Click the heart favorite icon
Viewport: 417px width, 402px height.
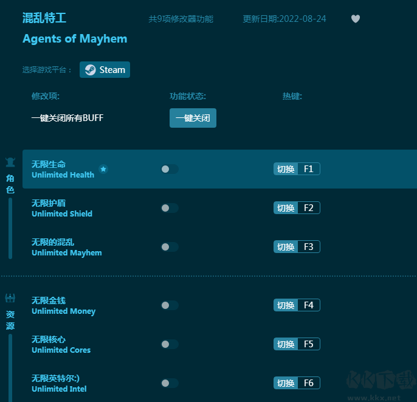click(356, 19)
